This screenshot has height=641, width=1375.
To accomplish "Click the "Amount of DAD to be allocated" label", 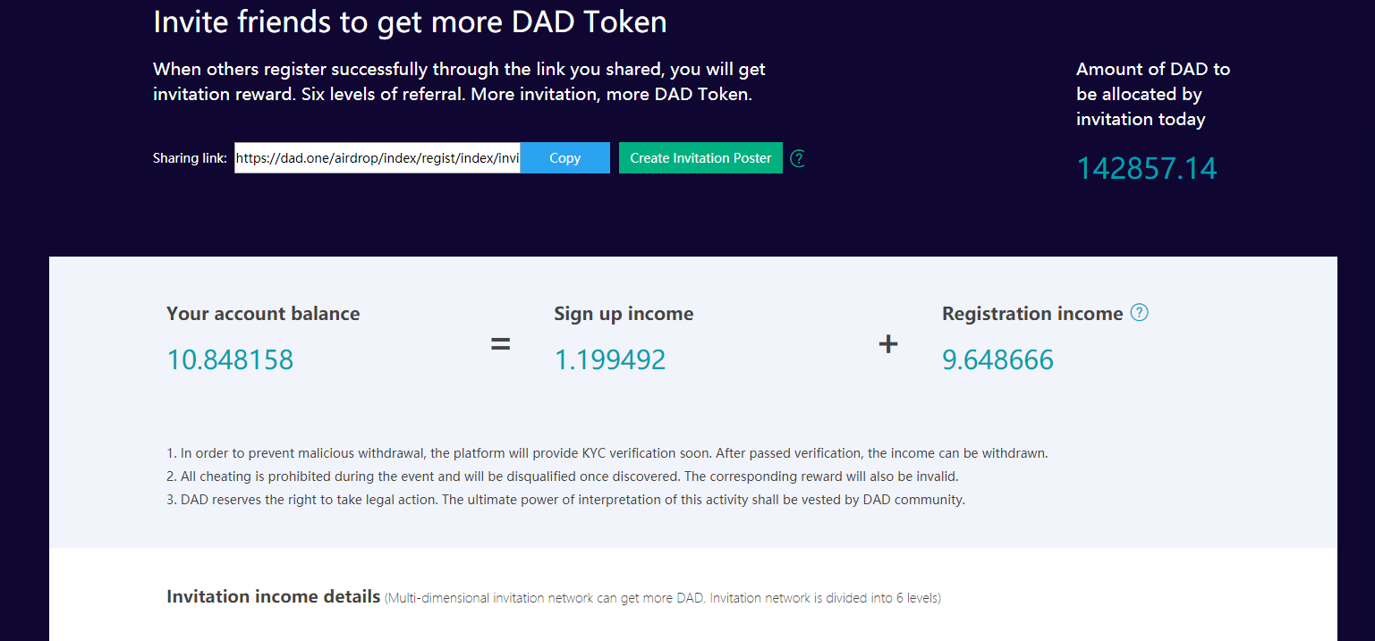I will coord(1152,94).
